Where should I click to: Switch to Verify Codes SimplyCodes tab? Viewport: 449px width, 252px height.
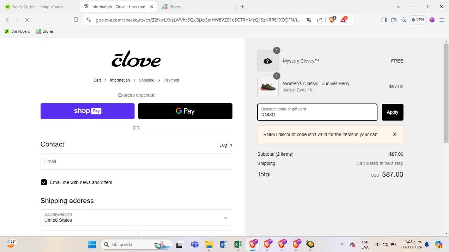coord(38,7)
